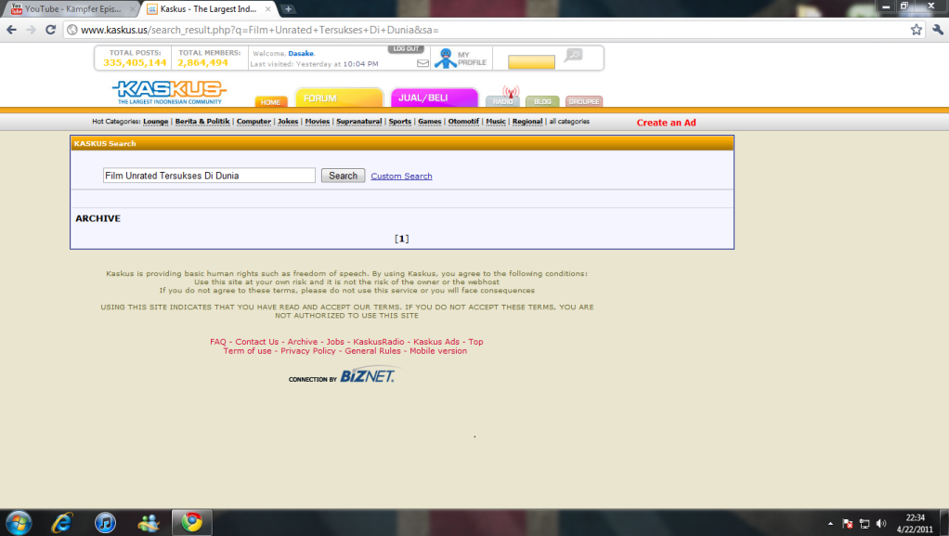
Task: Open Windows Live Messenger taskbar icon
Action: click(149, 523)
